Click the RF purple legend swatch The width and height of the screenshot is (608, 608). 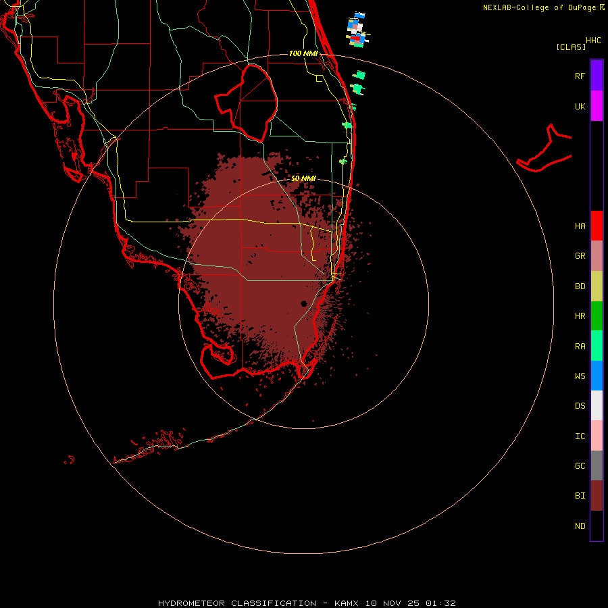coord(597,76)
